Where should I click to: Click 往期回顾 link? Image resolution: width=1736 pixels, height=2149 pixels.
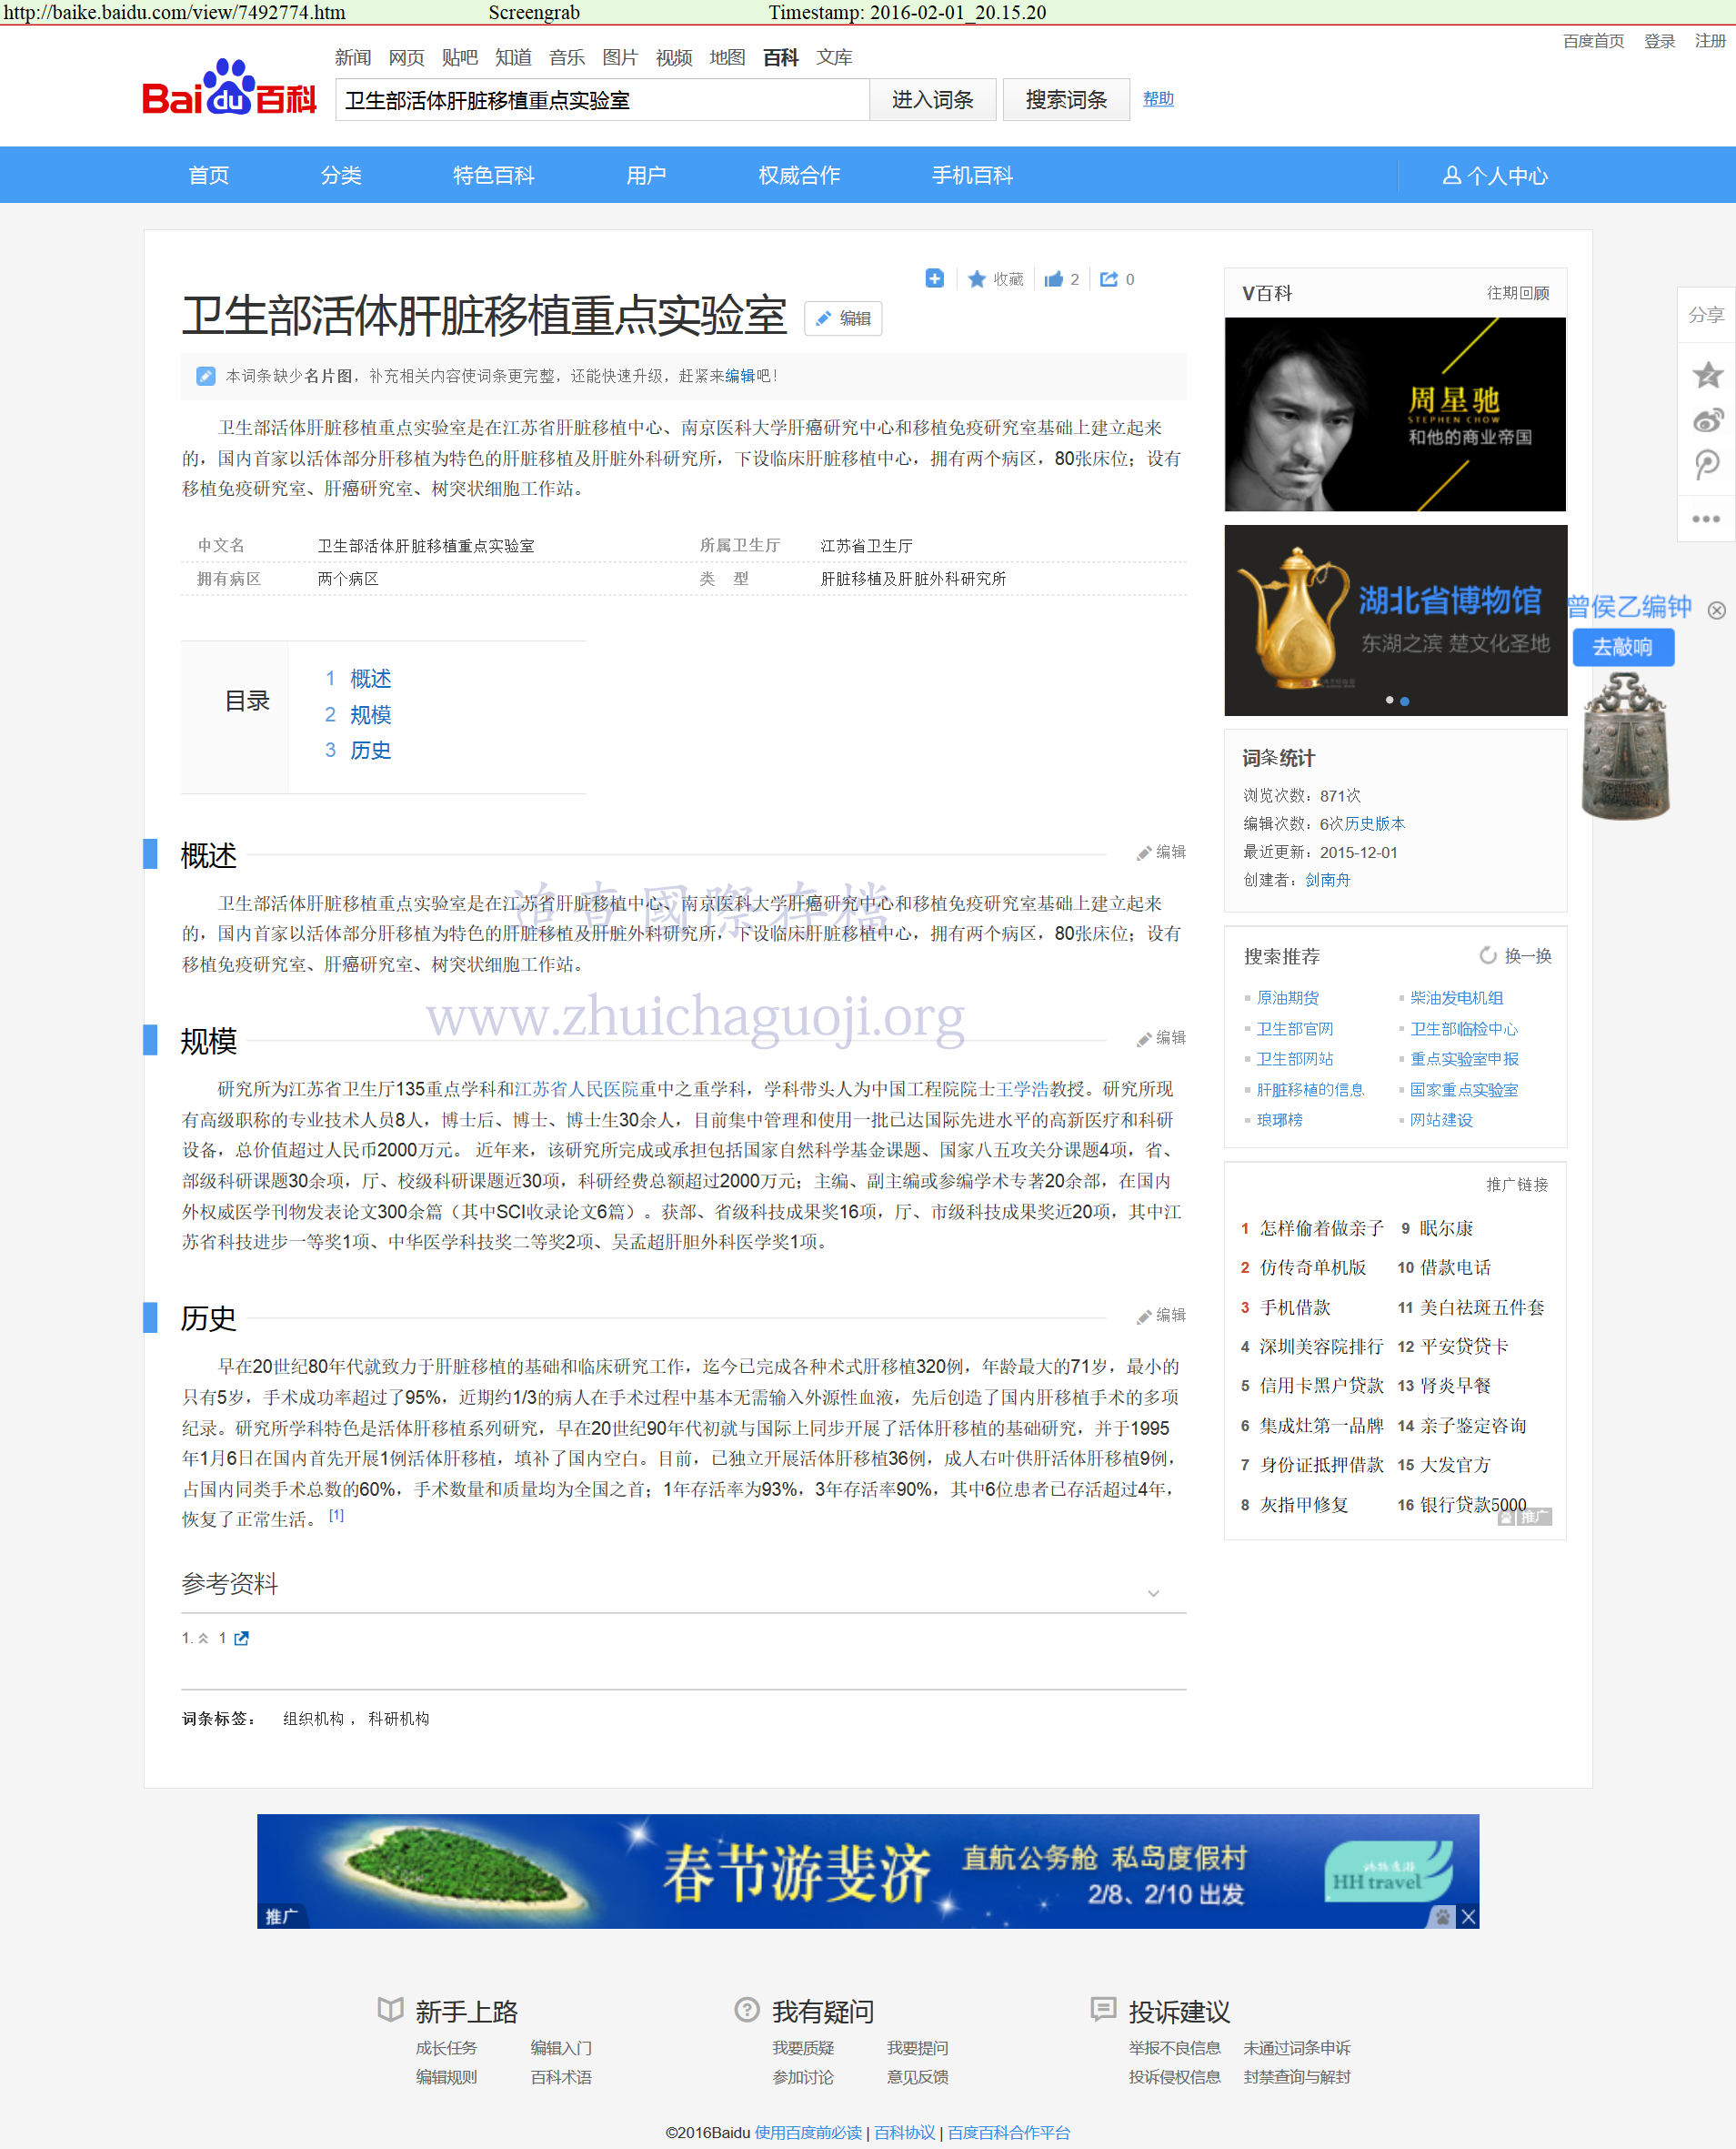(x=1517, y=293)
